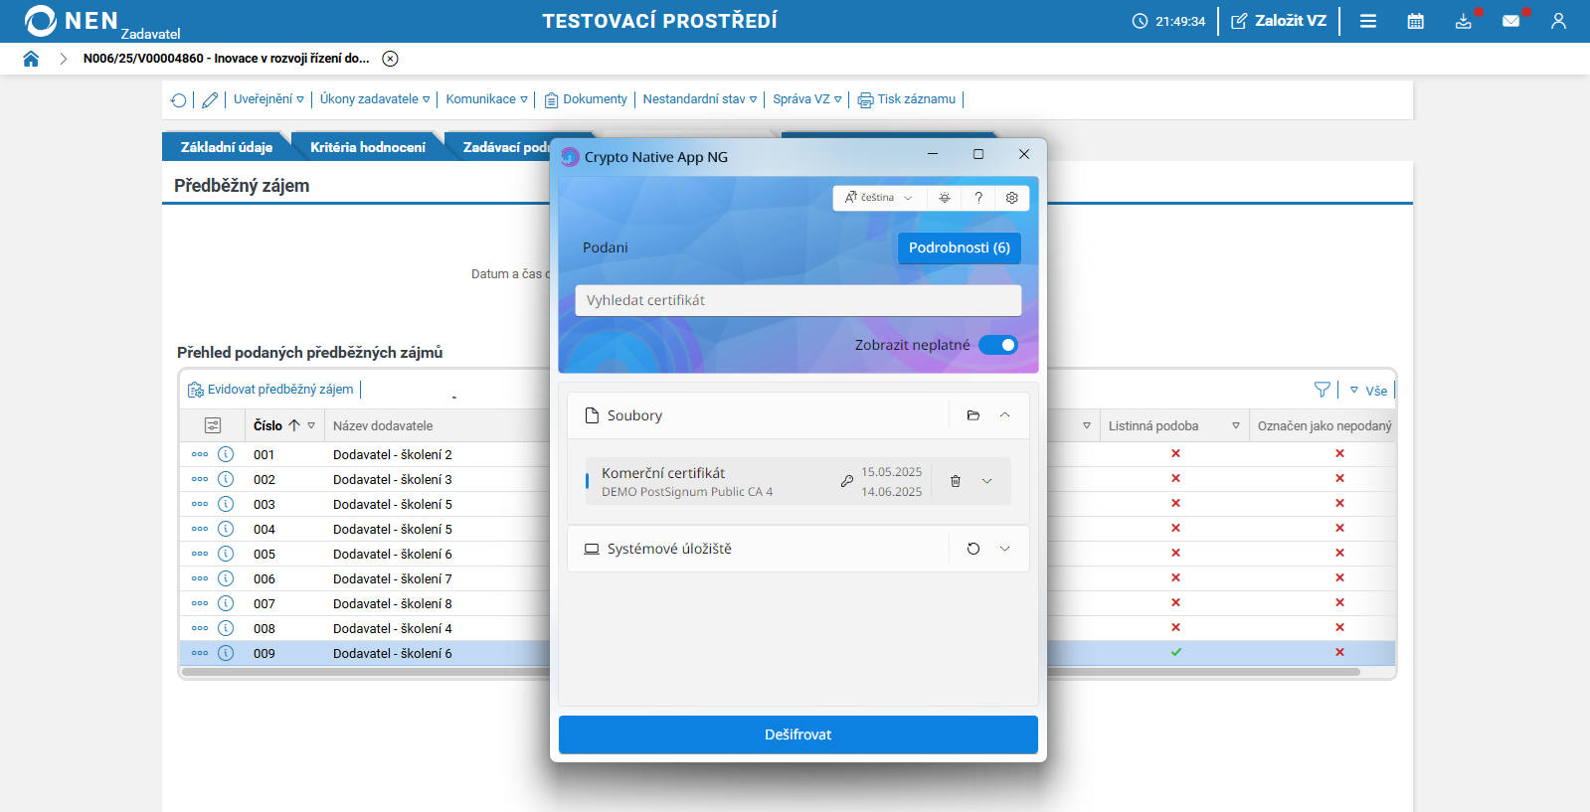The image size is (1590, 812).
Task: Open the user profile icon
Action: [1558, 21]
